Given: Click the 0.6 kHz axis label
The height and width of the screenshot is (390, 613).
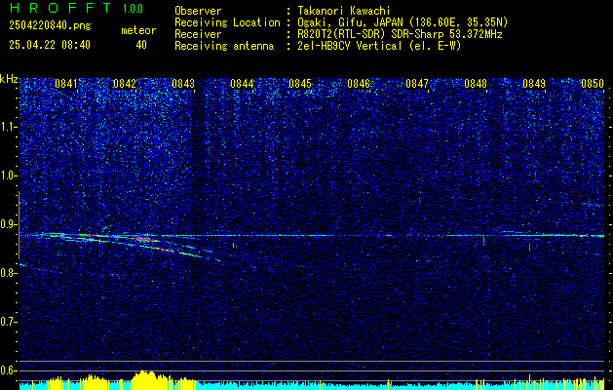Looking at the screenshot, I should pyautogui.click(x=8, y=370).
